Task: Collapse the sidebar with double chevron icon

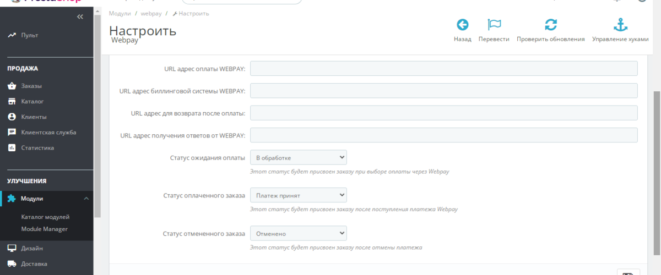Action: point(80,17)
